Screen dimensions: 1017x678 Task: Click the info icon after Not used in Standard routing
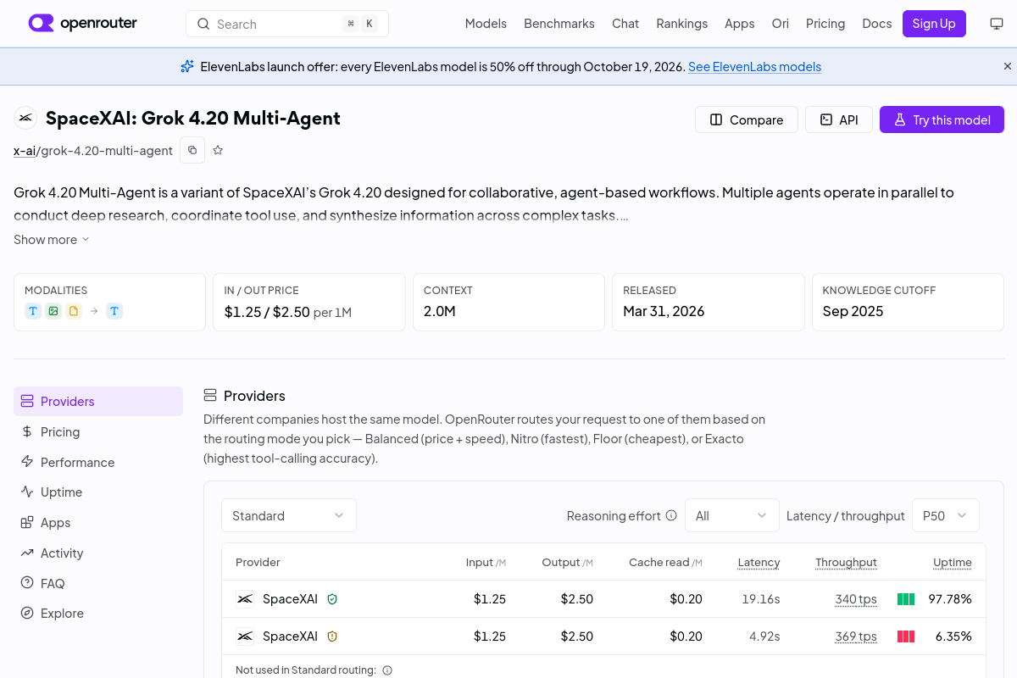pos(387,670)
